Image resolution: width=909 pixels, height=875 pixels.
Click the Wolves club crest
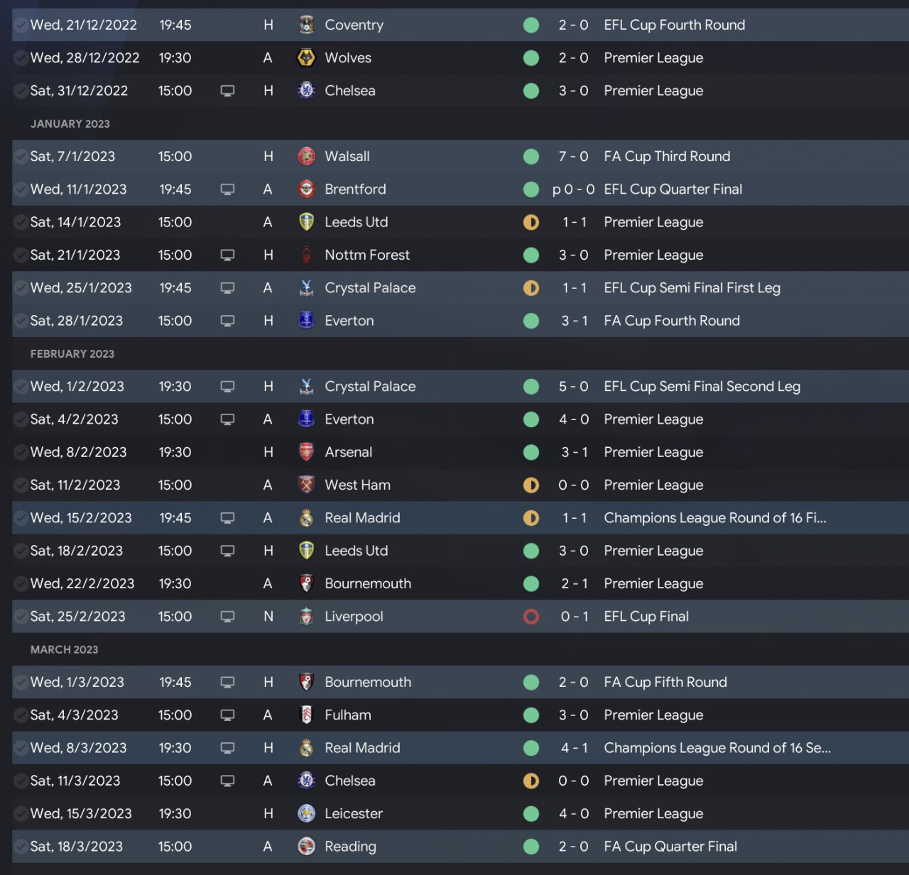click(306, 57)
